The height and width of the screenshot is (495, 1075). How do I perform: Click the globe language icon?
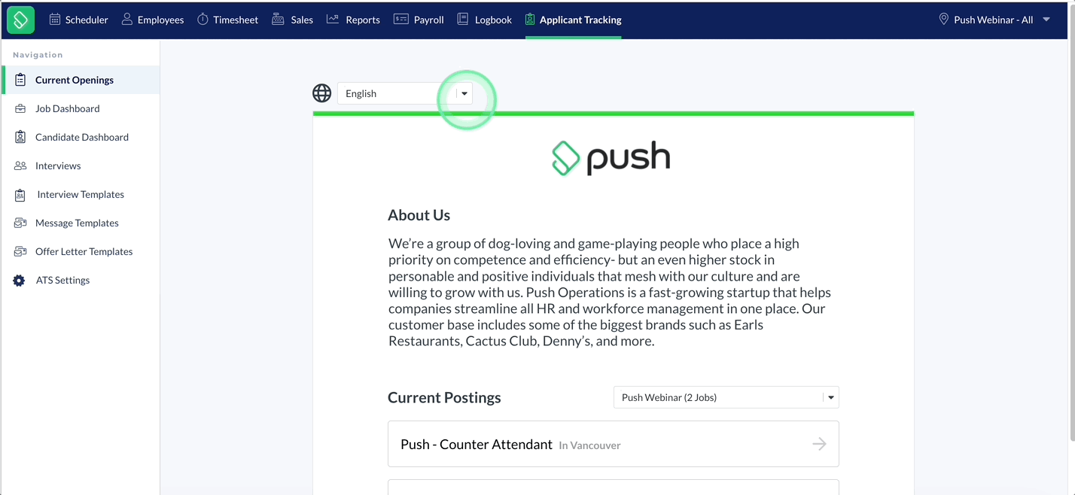[x=322, y=93]
